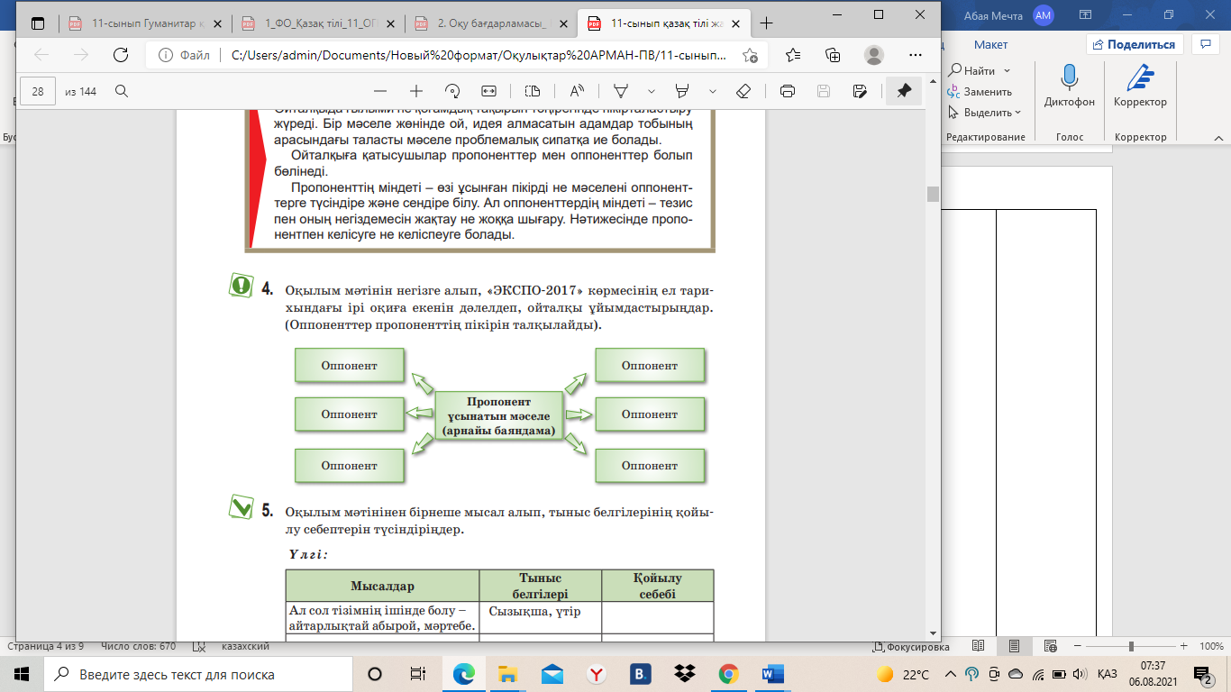Open Dropbox from the taskbar
This screenshot has width=1231, height=692.
[x=685, y=674]
